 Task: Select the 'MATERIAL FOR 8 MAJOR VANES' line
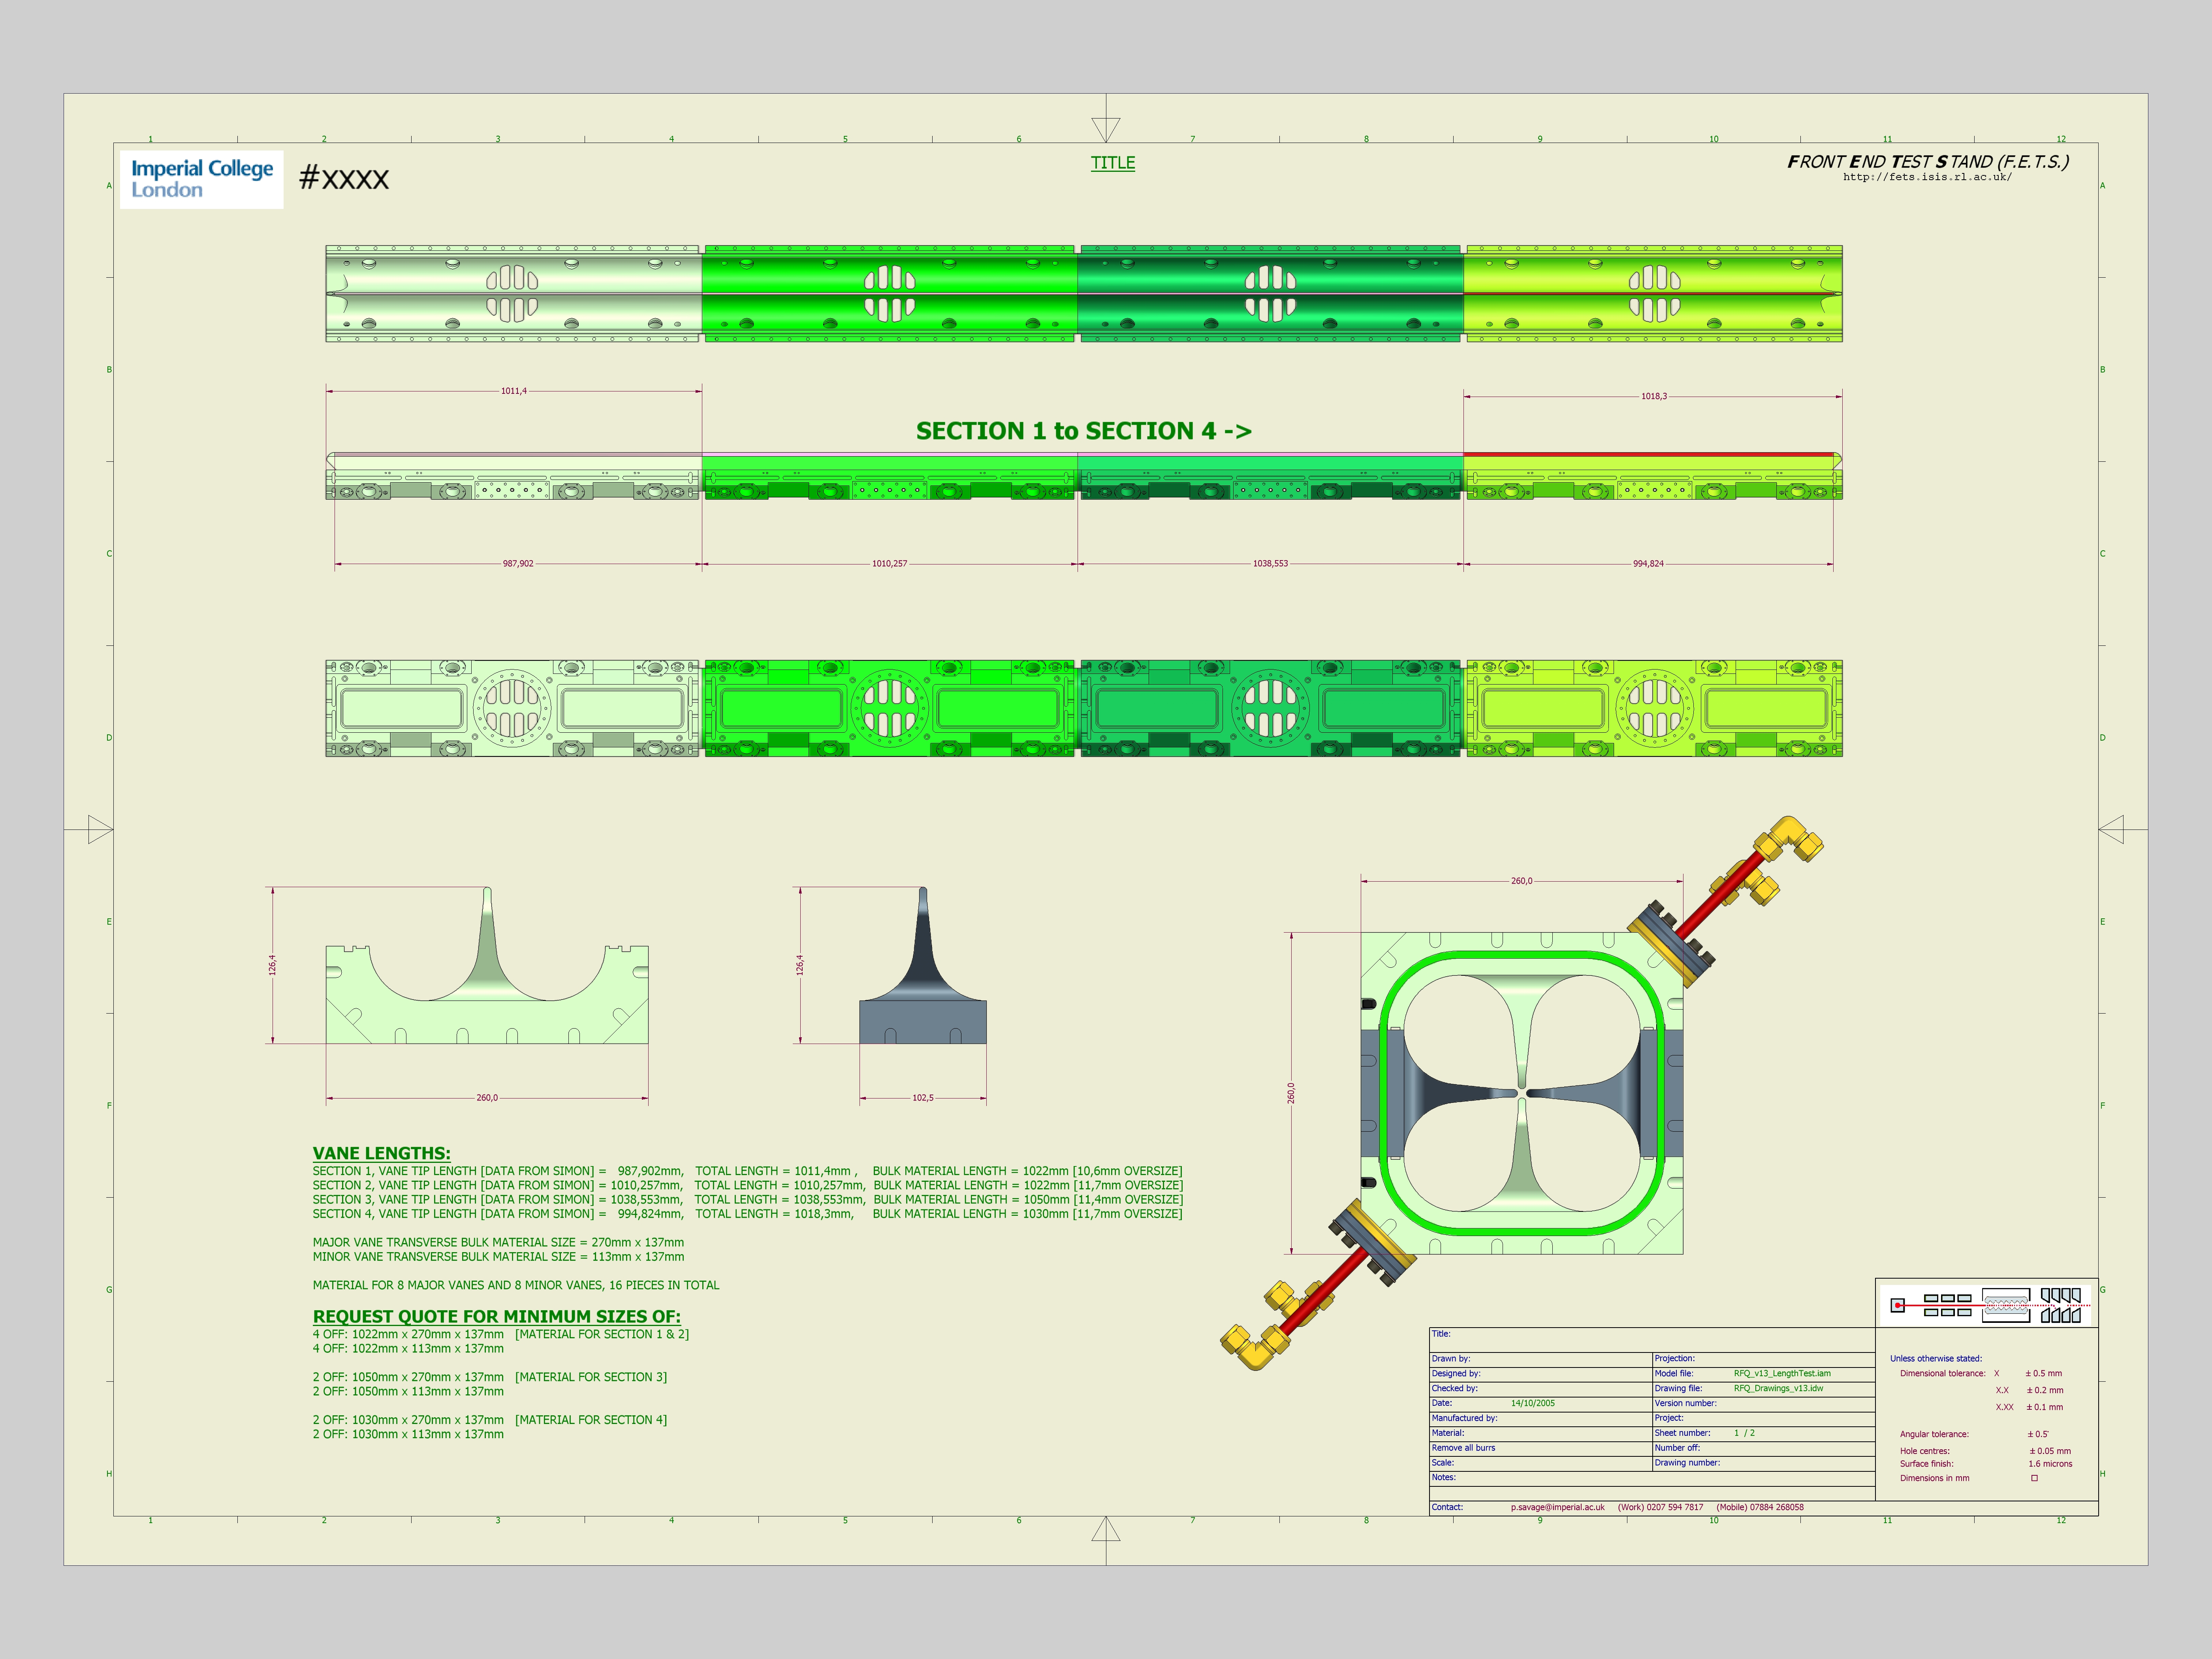point(516,1285)
